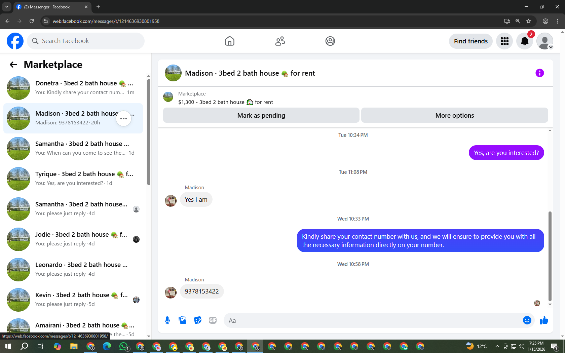Click Madison's avatar beside phone number message
565x353 pixels.
pyautogui.click(x=171, y=292)
